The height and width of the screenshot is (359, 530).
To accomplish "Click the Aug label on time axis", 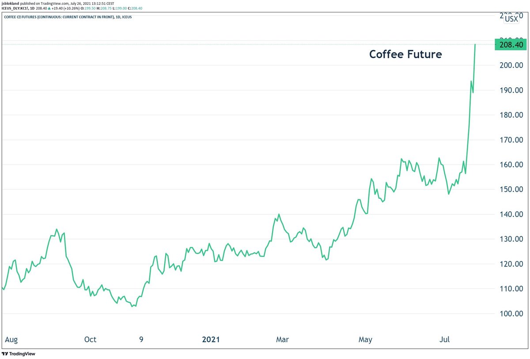I will click(11, 340).
